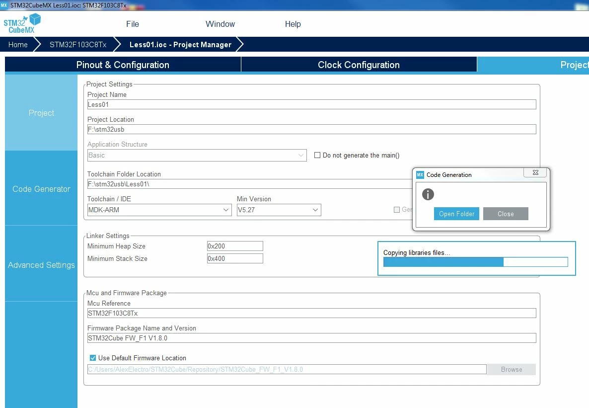Switch to Pinout & Configuration tab
The image size is (589, 408).
coord(123,65)
